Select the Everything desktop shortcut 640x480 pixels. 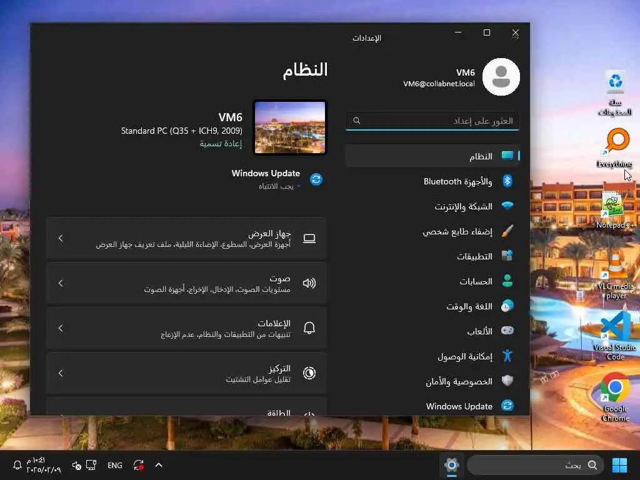(x=615, y=147)
